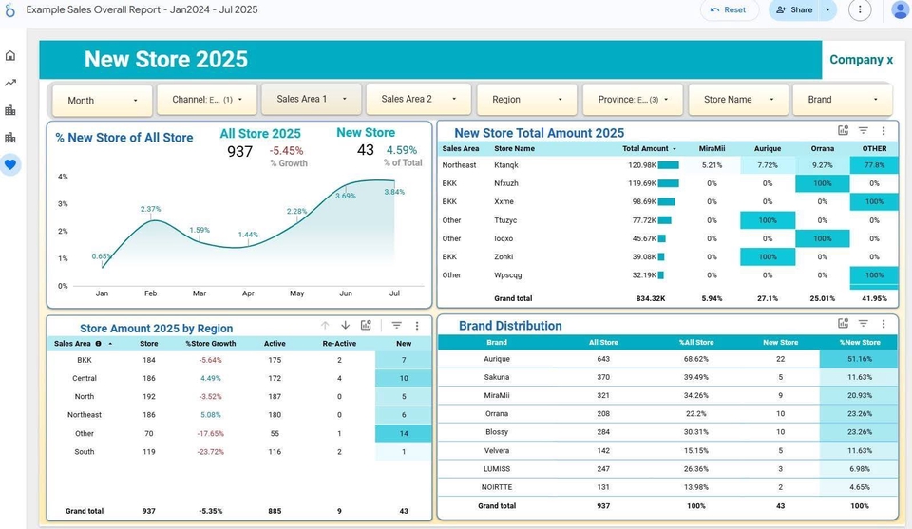Sort by All Store column header in Brand table
Viewport: 912px width, 529px height.
point(603,343)
